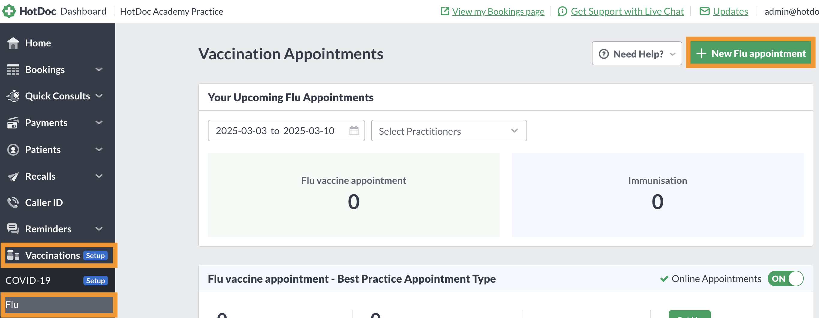
Task: Open the Select Practitioners dropdown
Action: tap(448, 131)
